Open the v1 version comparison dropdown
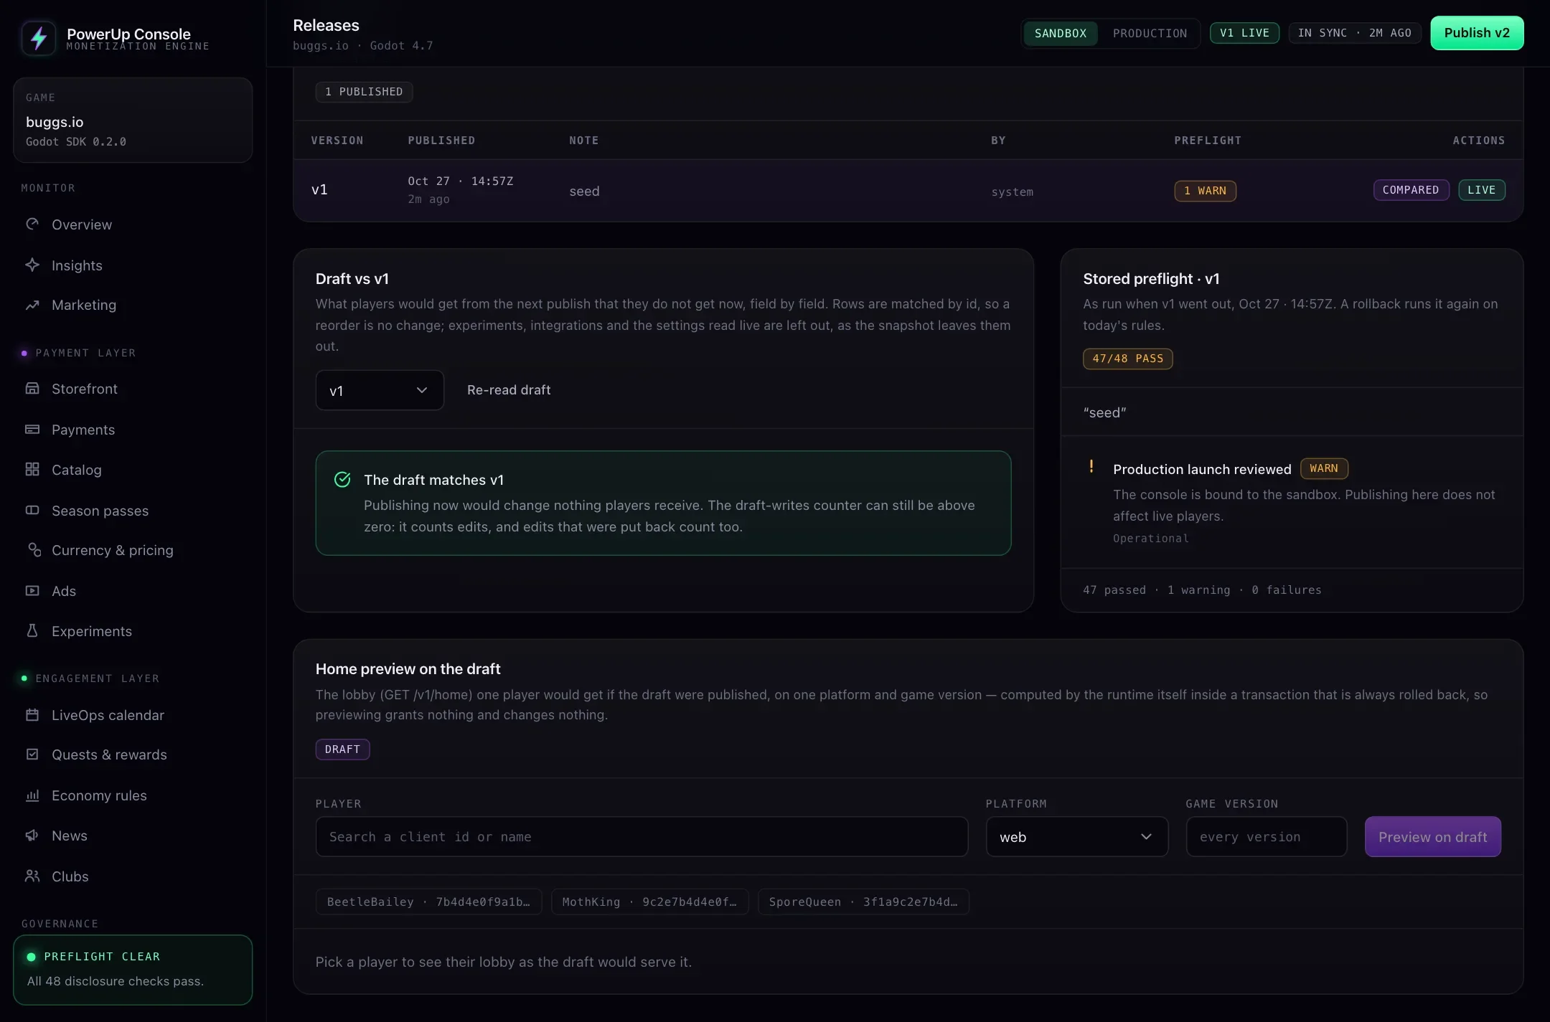The height and width of the screenshot is (1022, 1550). coord(380,390)
